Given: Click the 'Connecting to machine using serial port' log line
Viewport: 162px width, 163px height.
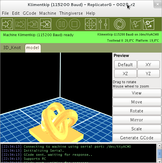Looking at the screenshot, I should pos(77,147).
